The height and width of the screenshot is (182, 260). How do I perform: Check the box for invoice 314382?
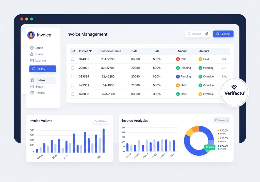[x=73, y=59]
